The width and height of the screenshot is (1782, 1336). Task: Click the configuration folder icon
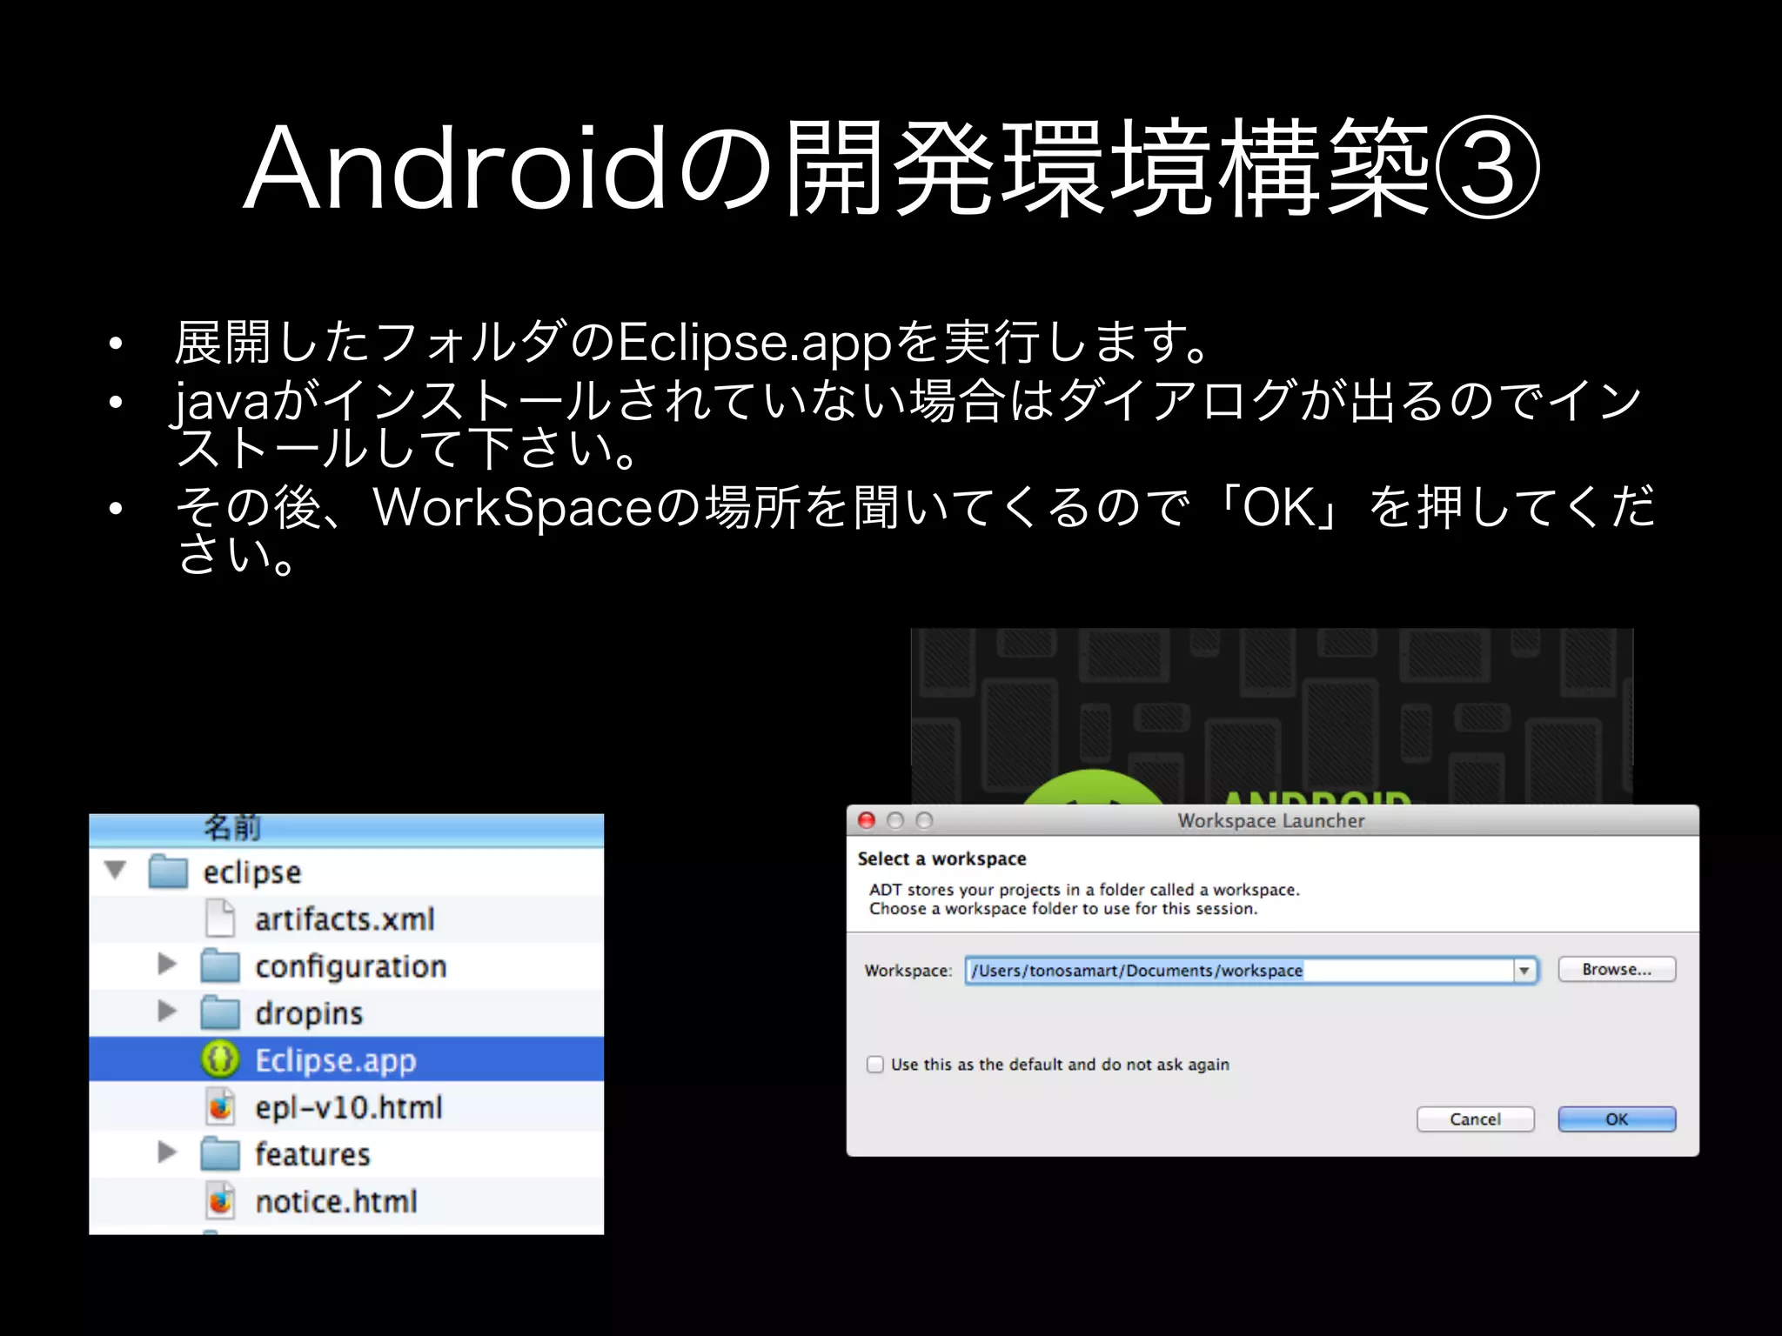[220, 965]
